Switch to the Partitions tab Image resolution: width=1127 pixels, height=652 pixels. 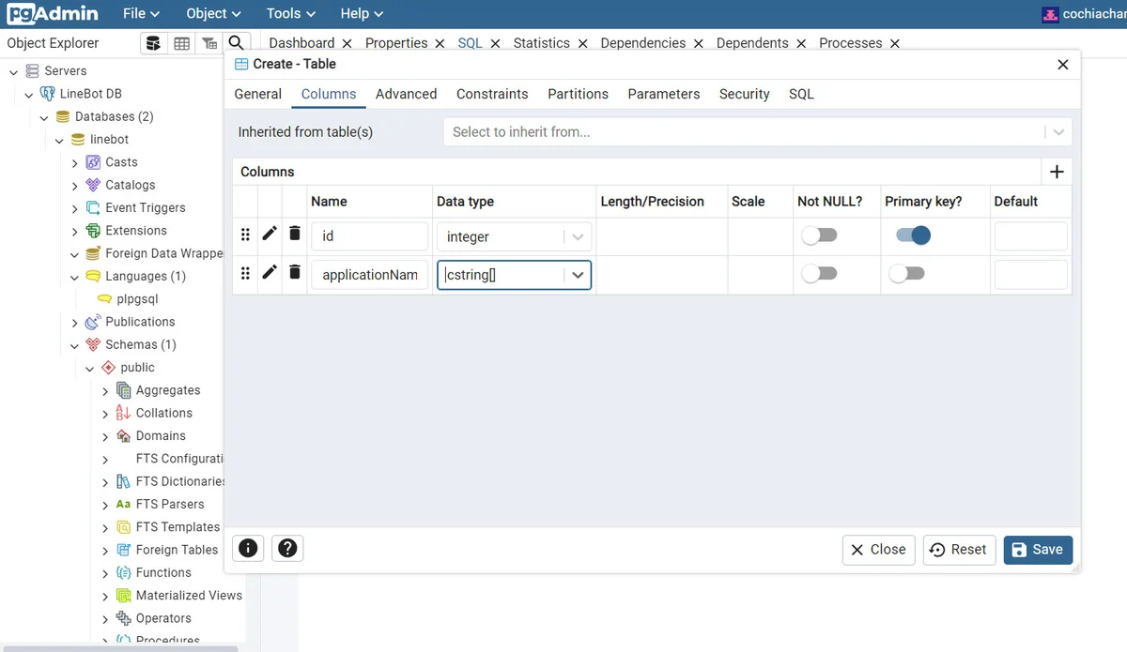pos(578,94)
